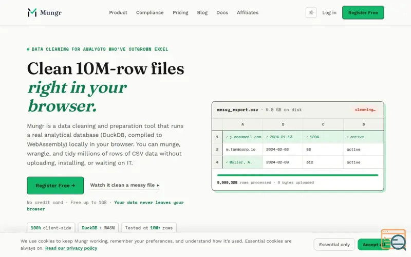Click the cleaning… status label
This screenshot has height=257, width=411.
click(365, 109)
